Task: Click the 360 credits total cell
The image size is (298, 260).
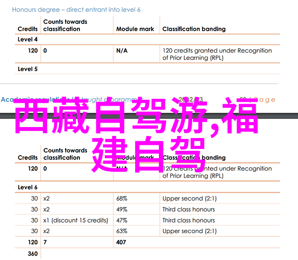Action: click(32, 254)
